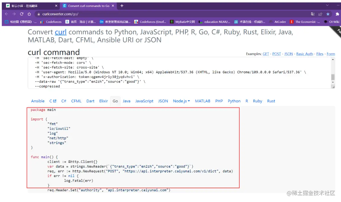
Task: Select the Dart language tab
Action: [x=90, y=101]
